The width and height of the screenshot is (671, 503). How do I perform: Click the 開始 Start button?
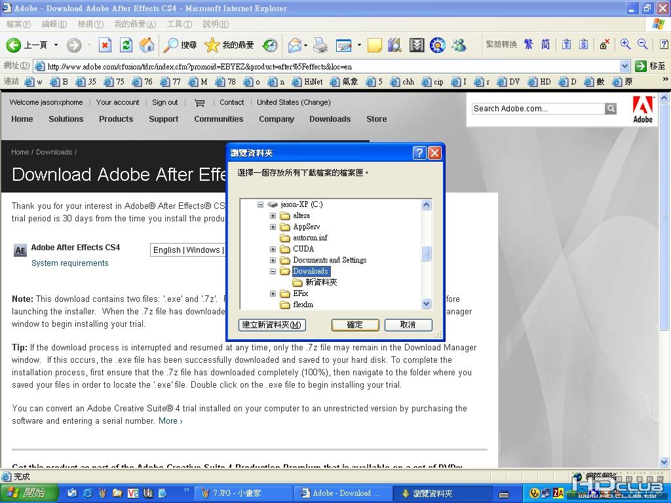pyautogui.click(x=28, y=493)
